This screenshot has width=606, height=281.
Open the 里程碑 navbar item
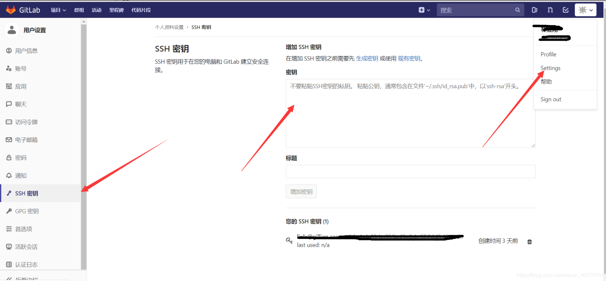click(117, 10)
